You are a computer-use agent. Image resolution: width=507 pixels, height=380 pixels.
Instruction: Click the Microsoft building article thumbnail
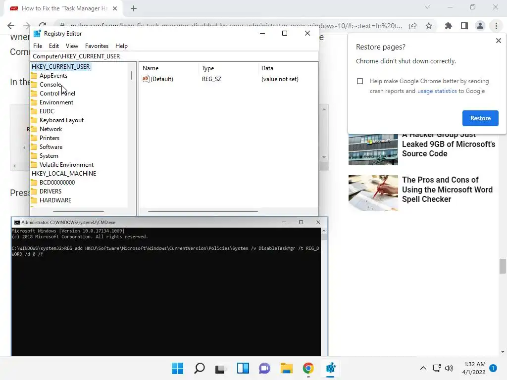tap(373, 149)
